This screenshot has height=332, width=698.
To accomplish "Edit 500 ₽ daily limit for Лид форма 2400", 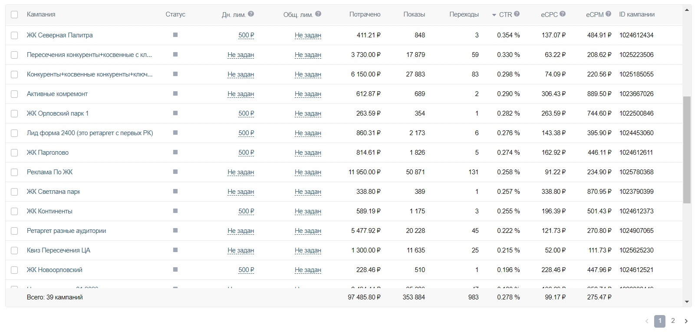I will [x=246, y=133].
